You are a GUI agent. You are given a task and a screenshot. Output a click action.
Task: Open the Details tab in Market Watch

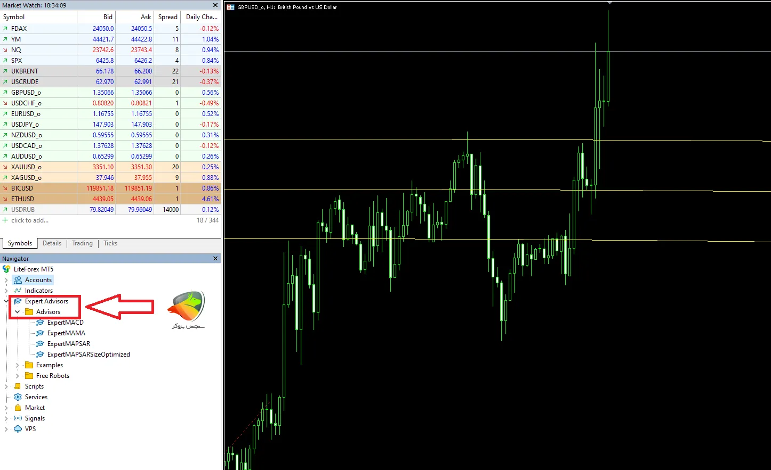tap(52, 243)
